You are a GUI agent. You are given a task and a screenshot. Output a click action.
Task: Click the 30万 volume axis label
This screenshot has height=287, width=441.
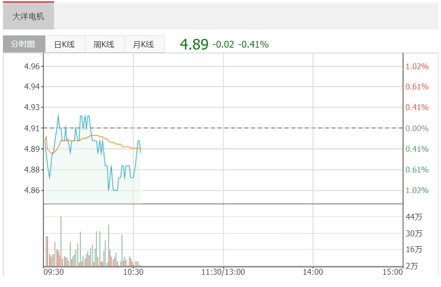coord(414,233)
